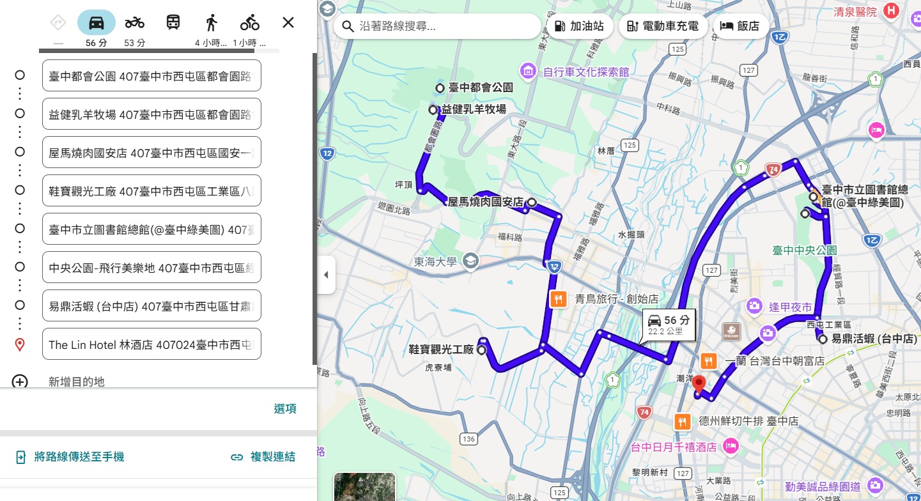Collapse the directions side panel
The width and height of the screenshot is (921, 501).
pyautogui.click(x=326, y=275)
